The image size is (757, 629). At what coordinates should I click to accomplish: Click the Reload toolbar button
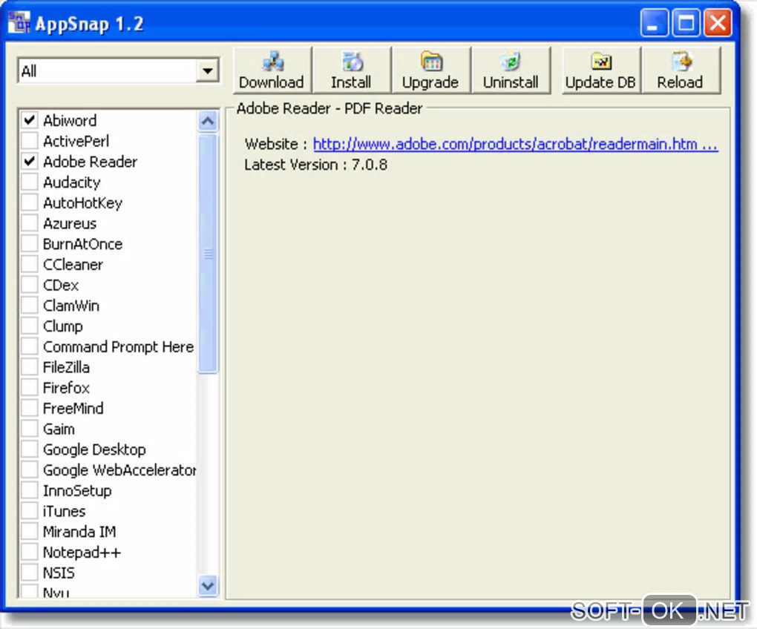[681, 70]
